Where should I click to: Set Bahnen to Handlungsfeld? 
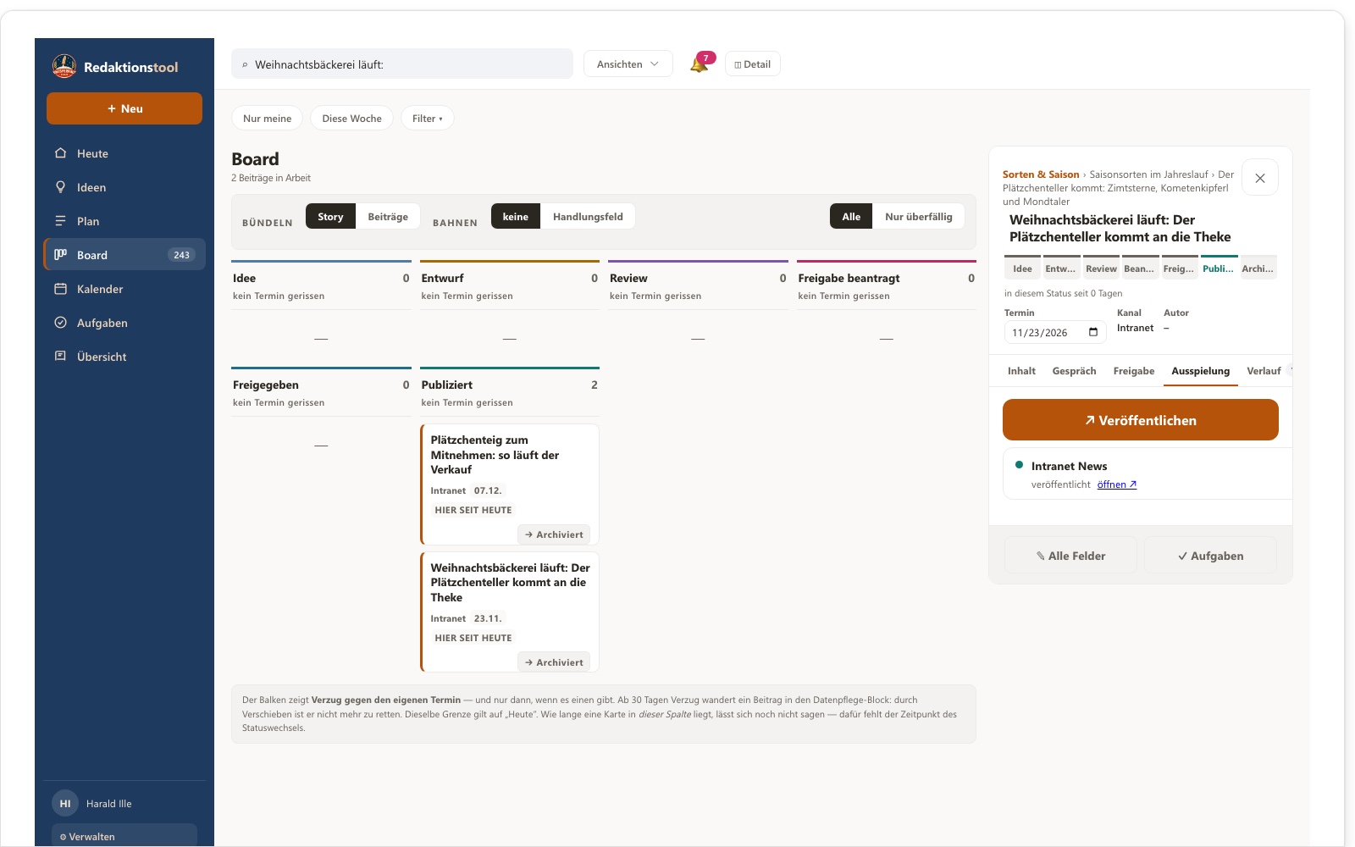pos(588,217)
